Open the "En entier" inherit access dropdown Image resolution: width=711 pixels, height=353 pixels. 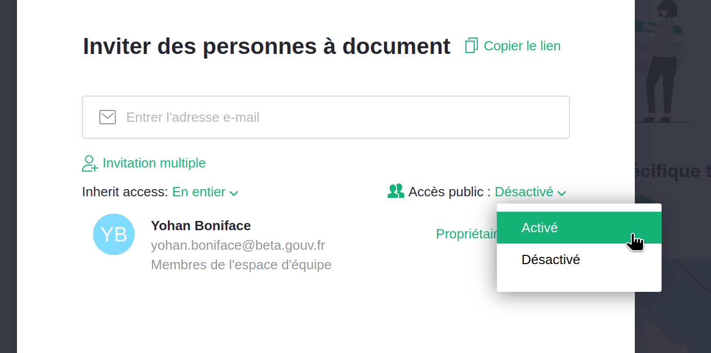point(199,192)
